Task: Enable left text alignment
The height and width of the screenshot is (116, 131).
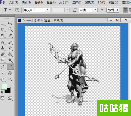Action: tap(125, 10)
